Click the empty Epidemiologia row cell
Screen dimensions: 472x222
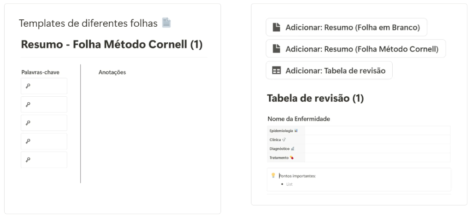coord(378,130)
